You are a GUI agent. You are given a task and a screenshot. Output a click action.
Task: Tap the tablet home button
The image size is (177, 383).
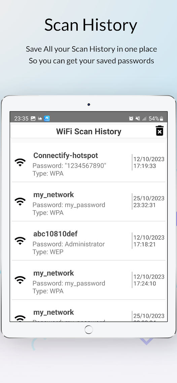coord(88,329)
